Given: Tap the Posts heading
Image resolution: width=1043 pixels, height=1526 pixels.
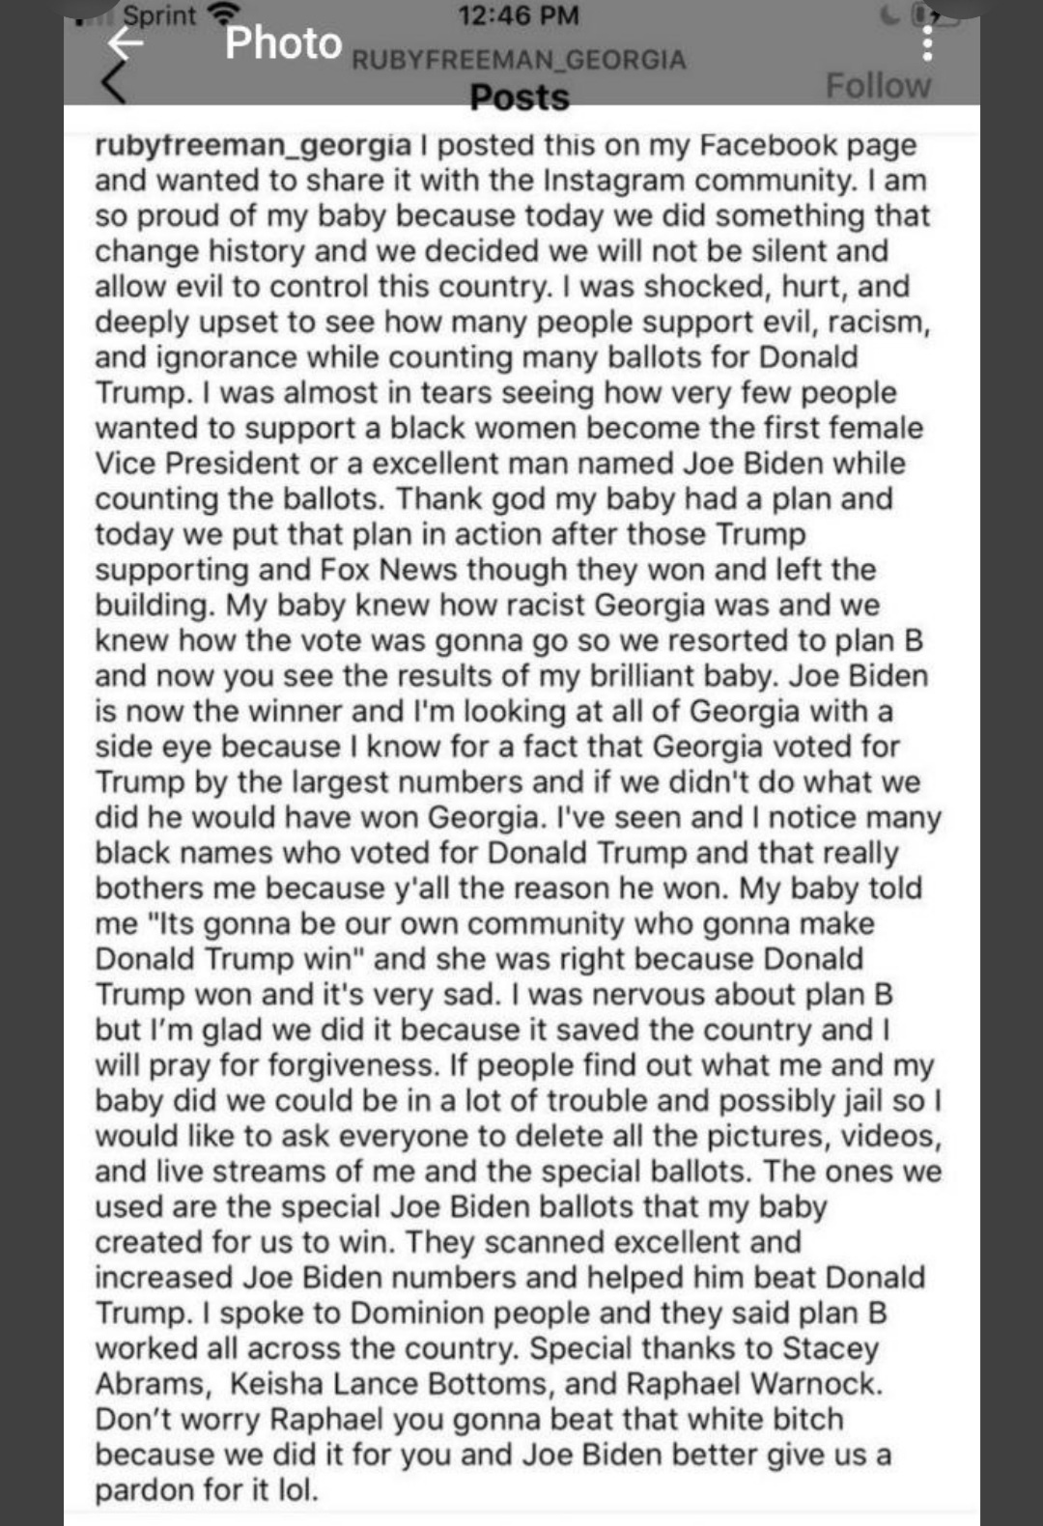Looking at the screenshot, I should [520, 98].
